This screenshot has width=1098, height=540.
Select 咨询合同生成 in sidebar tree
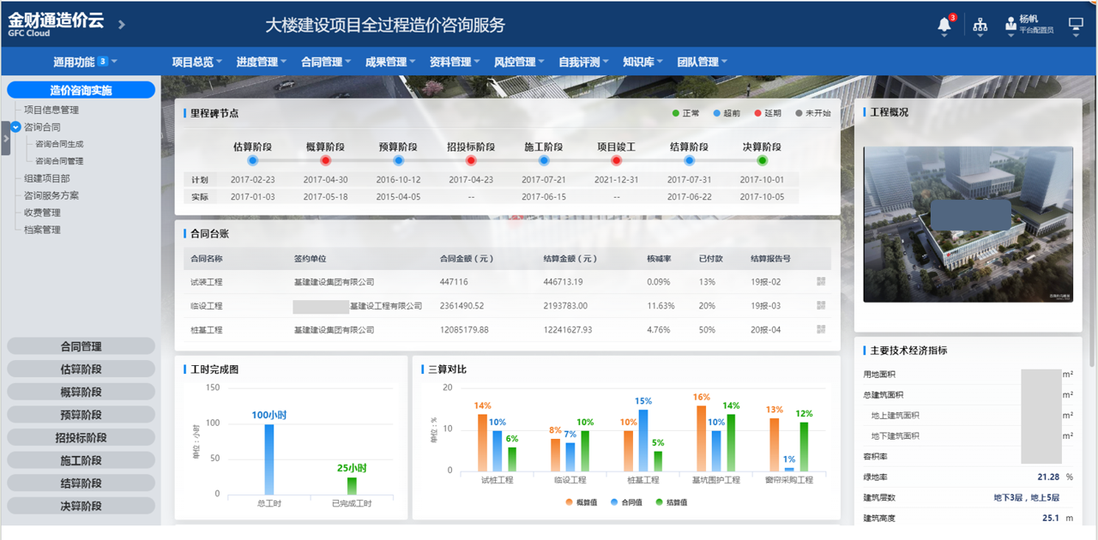click(x=59, y=144)
